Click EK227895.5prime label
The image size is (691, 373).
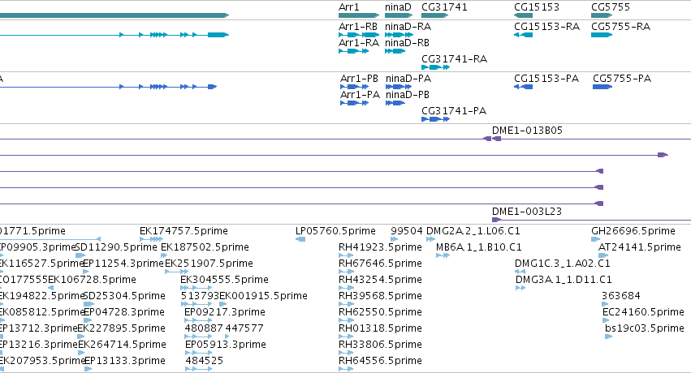point(121,328)
